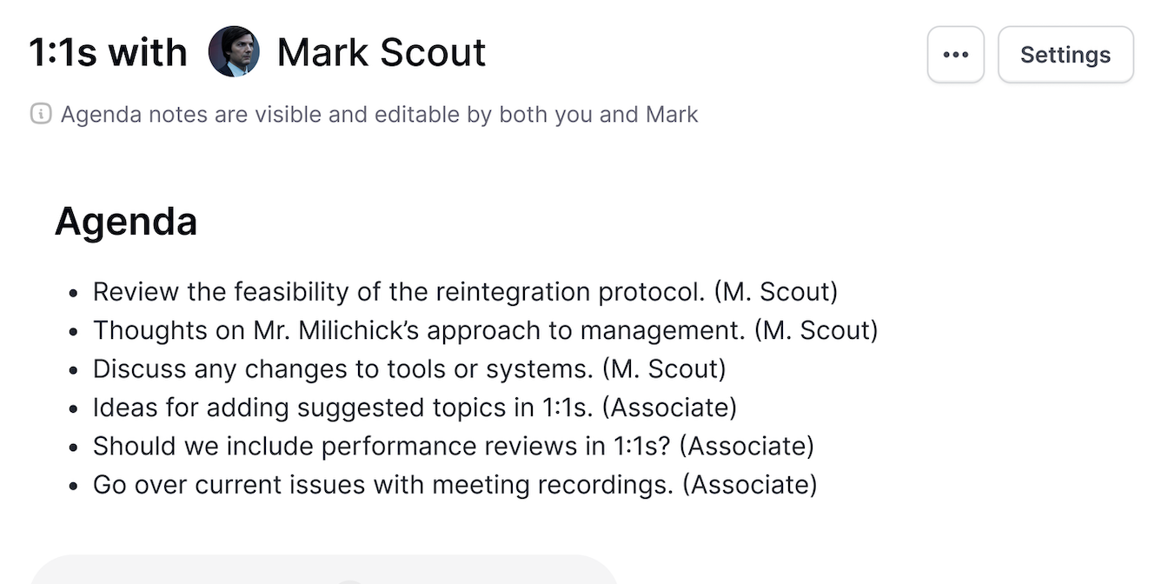Click the Agenda heading
Screen dimensions: 1168x584
[x=126, y=222]
